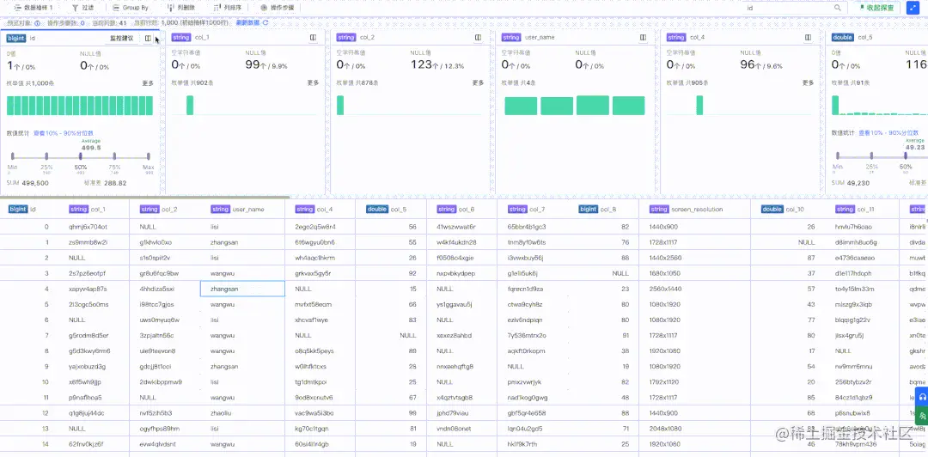Open the headset support floating icon
This screenshot has width=928, height=457.
coord(922,397)
